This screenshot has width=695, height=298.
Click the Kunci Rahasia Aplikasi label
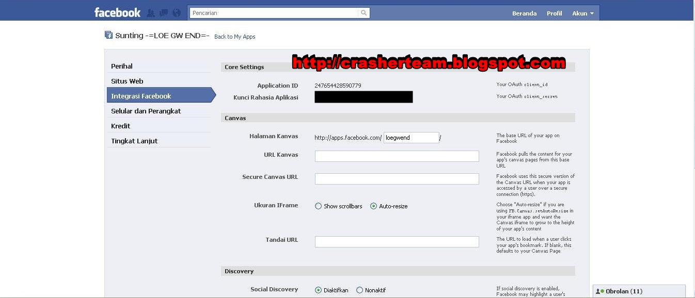[266, 97]
